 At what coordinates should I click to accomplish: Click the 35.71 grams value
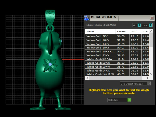pyautogui.click(x=121, y=67)
